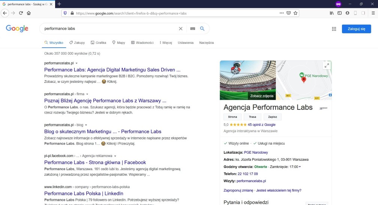Call phone number 22 102 17 09
378x205 pixels.
tap(248, 174)
